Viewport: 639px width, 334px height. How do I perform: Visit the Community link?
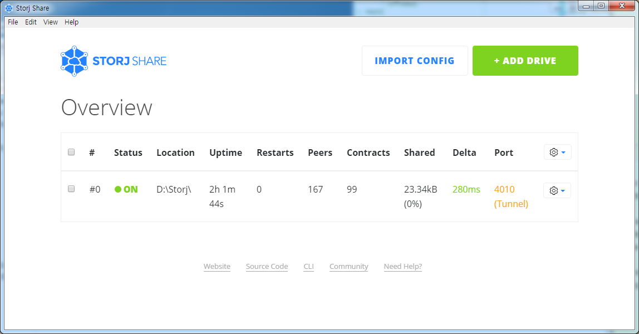[x=349, y=267]
